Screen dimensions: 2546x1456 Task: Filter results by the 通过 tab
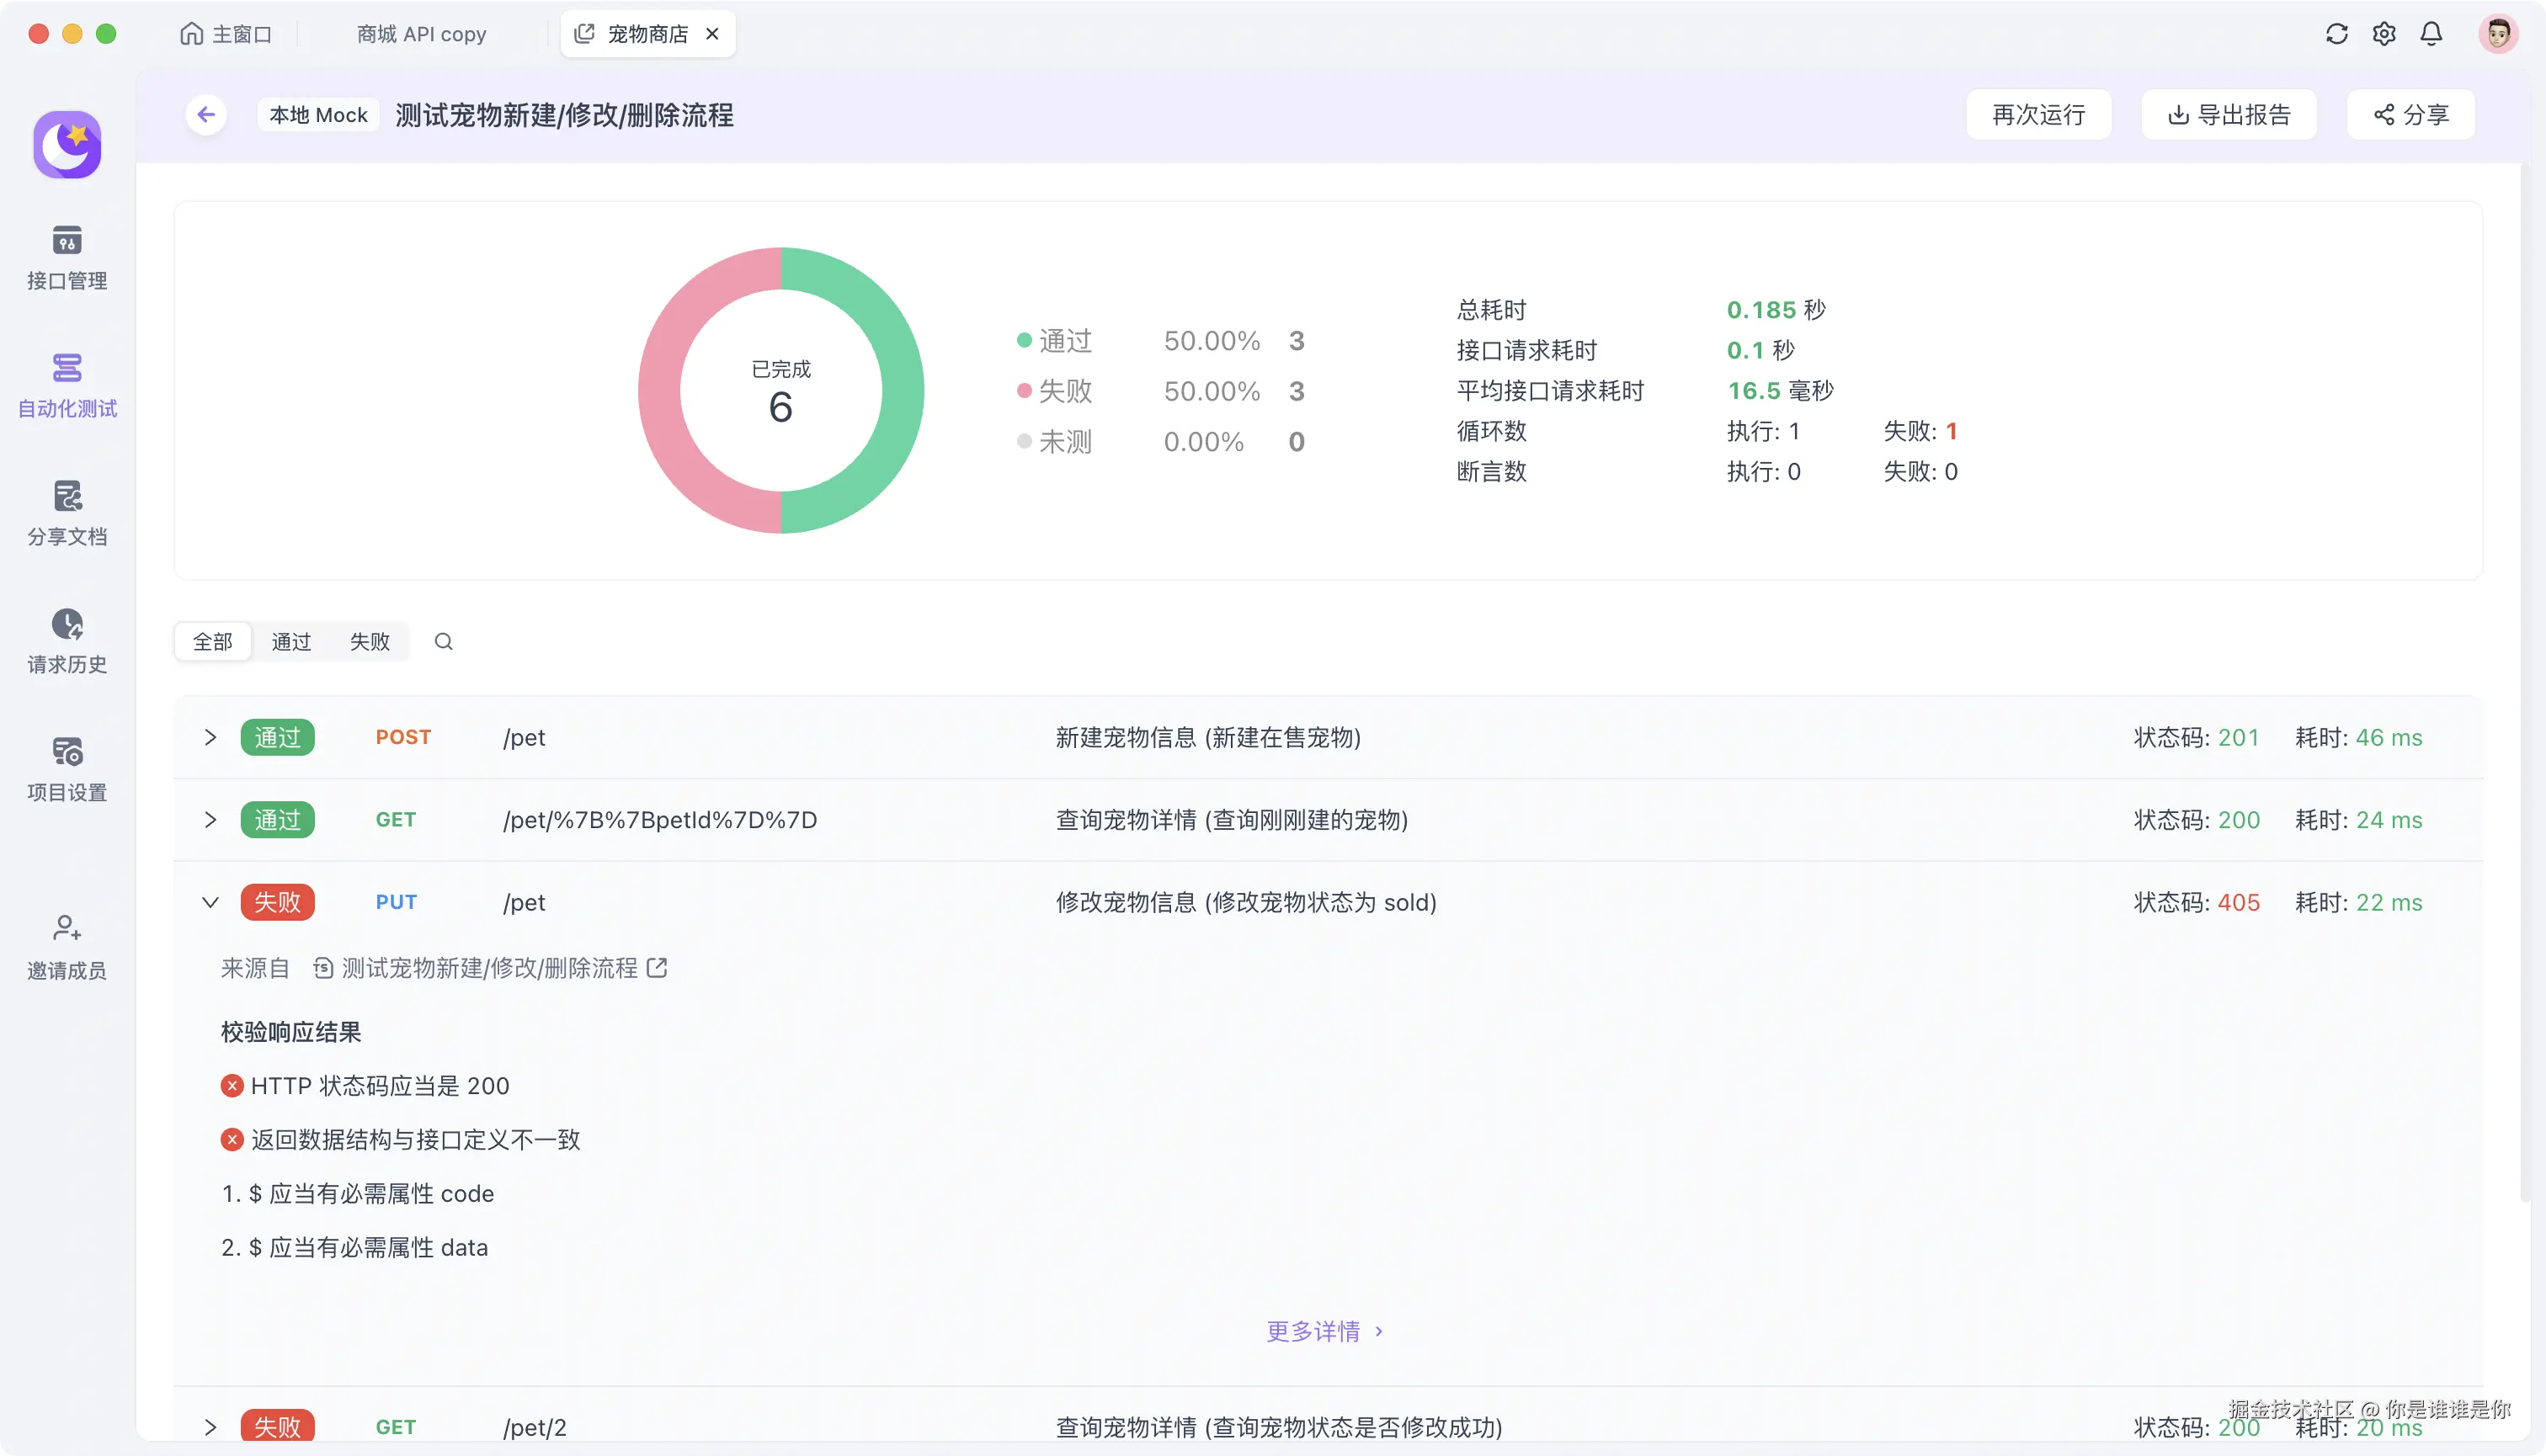click(291, 642)
